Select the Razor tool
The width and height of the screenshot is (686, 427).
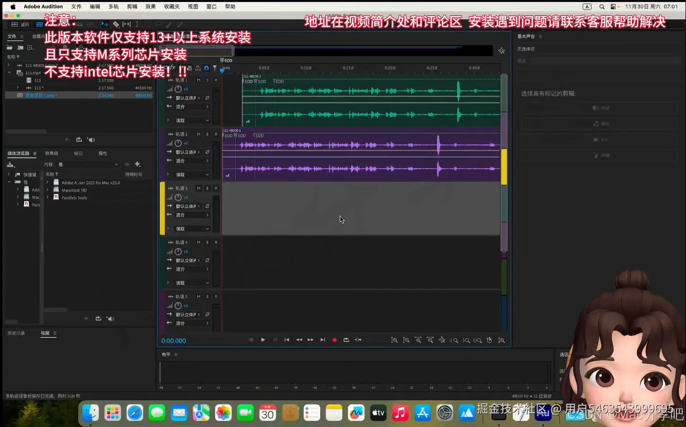[x=116, y=24]
